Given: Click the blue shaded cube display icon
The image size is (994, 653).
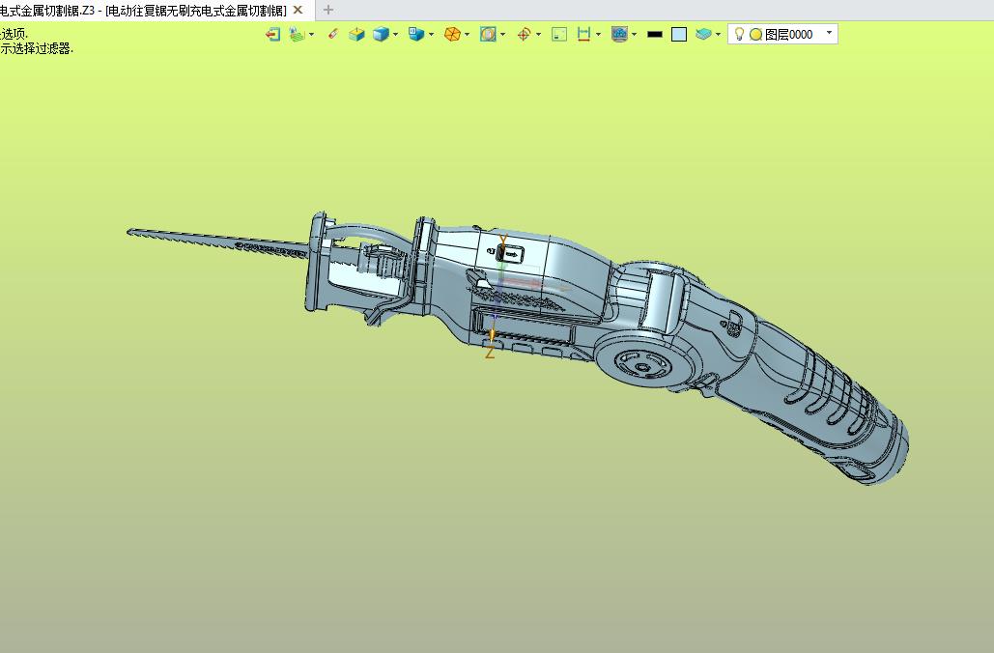Looking at the screenshot, I should click(x=381, y=34).
